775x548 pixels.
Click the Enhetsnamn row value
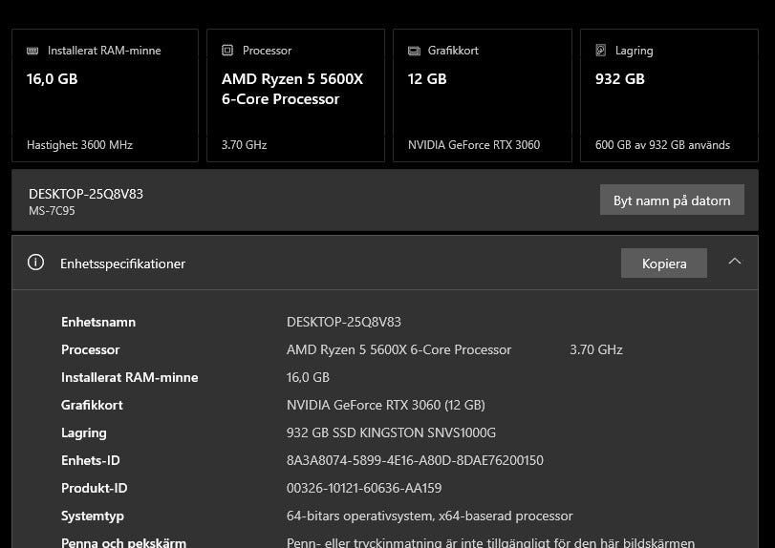pos(344,322)
